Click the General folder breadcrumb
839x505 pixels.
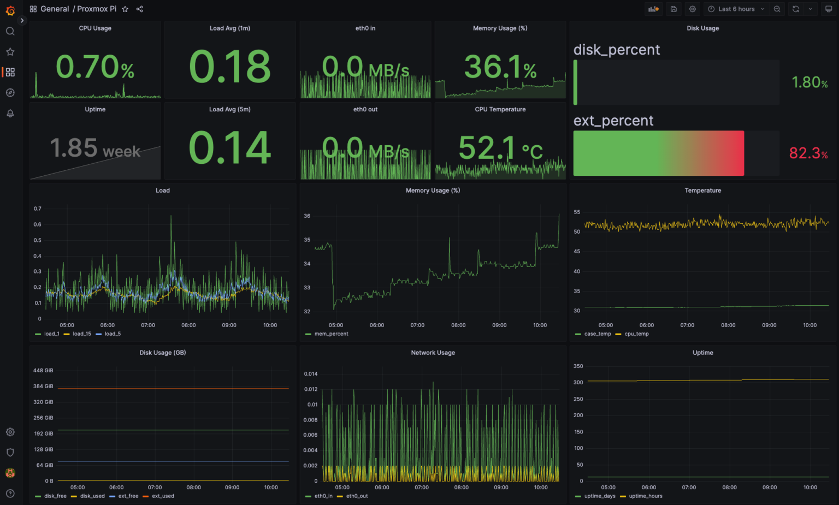point(55,9)
